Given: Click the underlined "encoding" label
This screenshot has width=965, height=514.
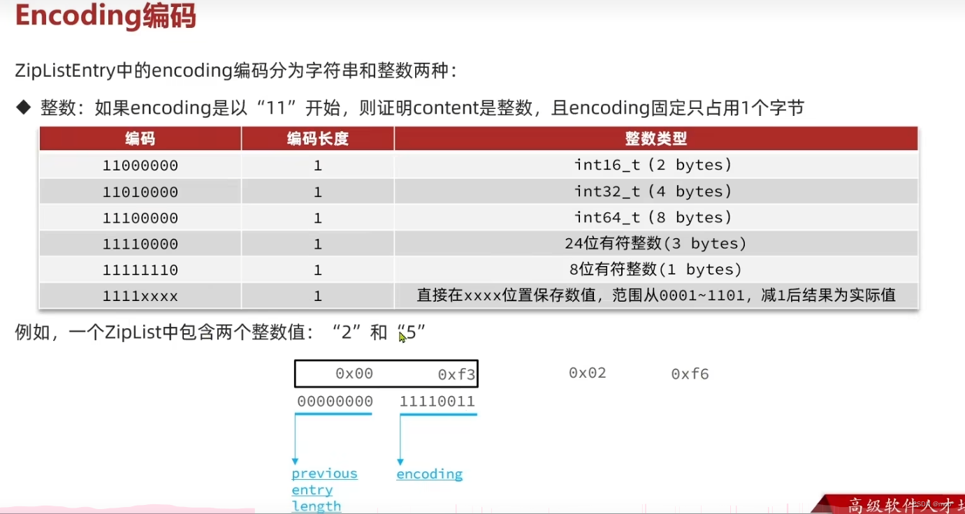Looking at the screenshot, I should point(430,474).
